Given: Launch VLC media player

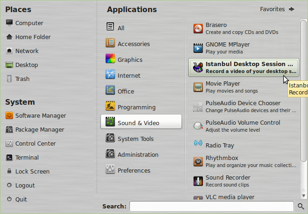Looking at the screenshot, I should (244, 197).
